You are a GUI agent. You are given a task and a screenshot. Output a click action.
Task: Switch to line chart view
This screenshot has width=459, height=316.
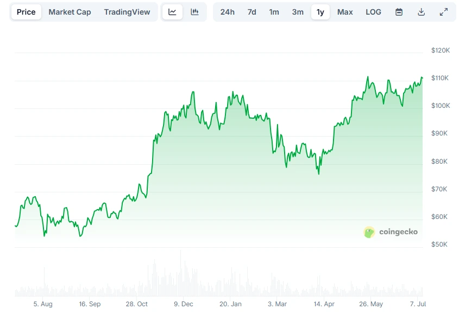pyautogui.click(x=172, y=11)
